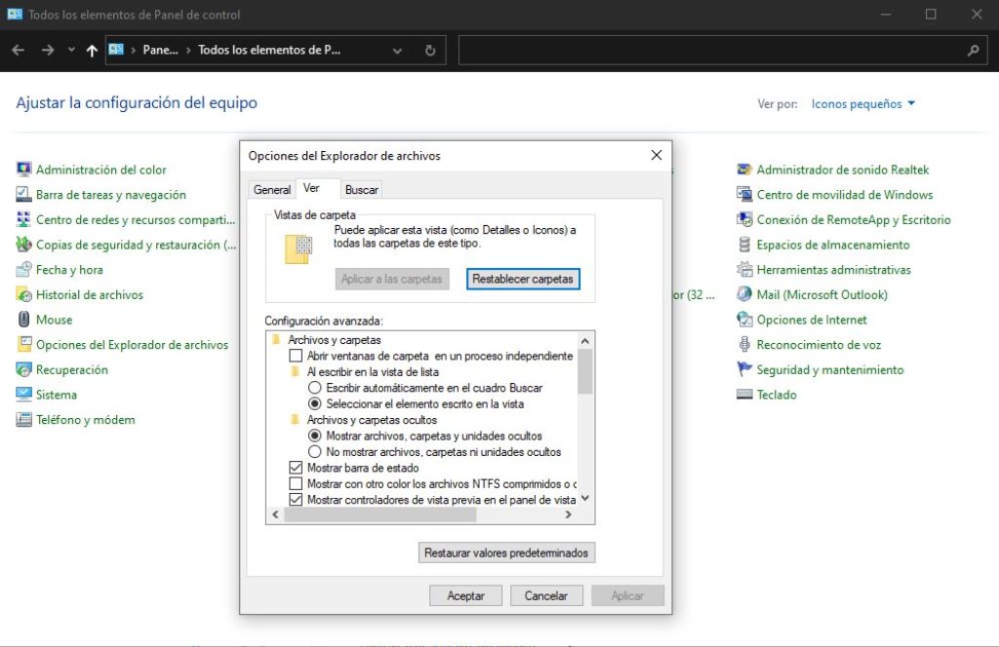Click scroll right arrow in settings list

(569, 514)
